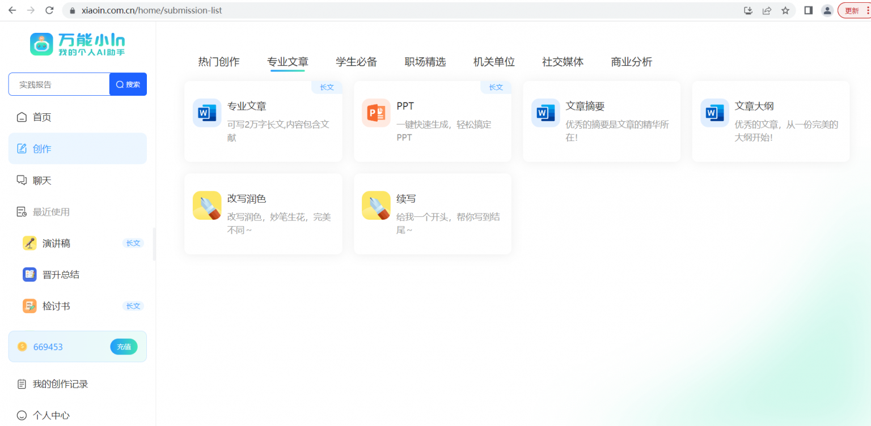Reload the page with browser refresh icon

click(49, 10)
